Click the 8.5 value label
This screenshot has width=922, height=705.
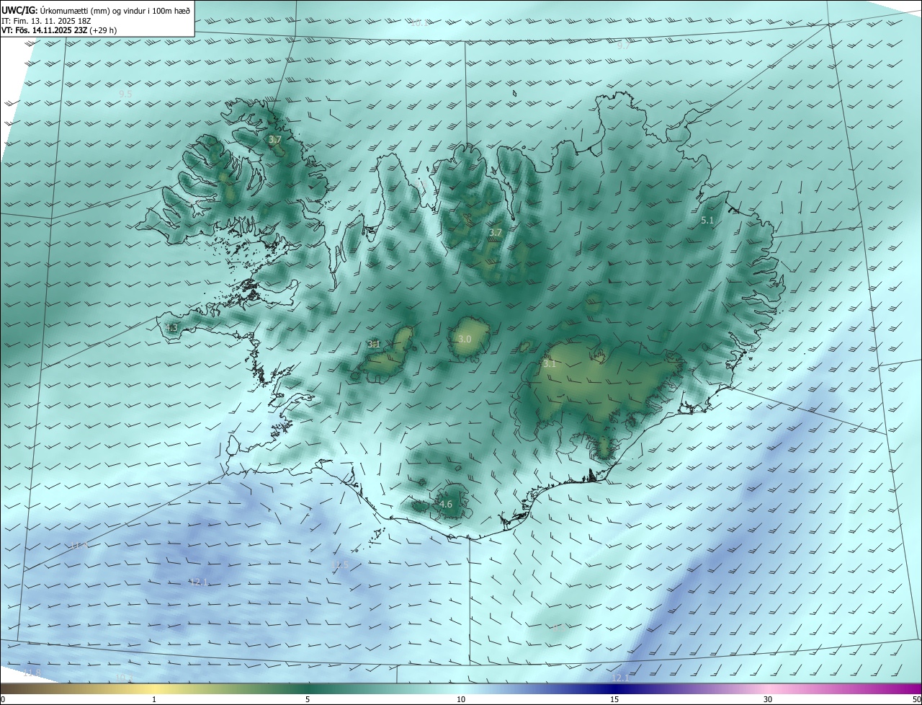click(558, 629)
